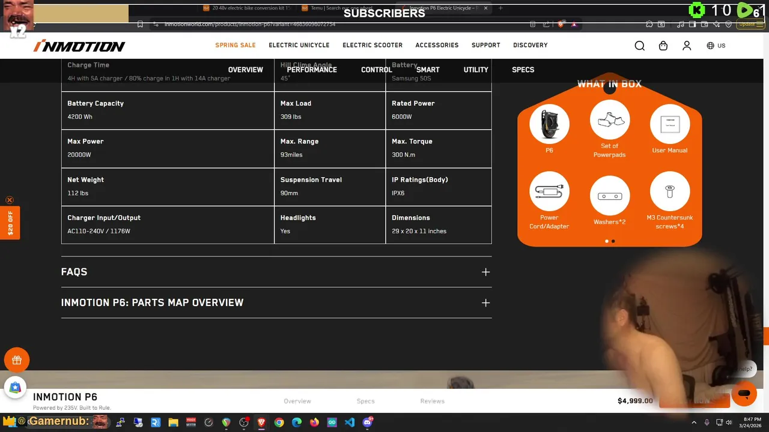Click the INMOTION logo
The image size is (769, 432).
[79, 46]
